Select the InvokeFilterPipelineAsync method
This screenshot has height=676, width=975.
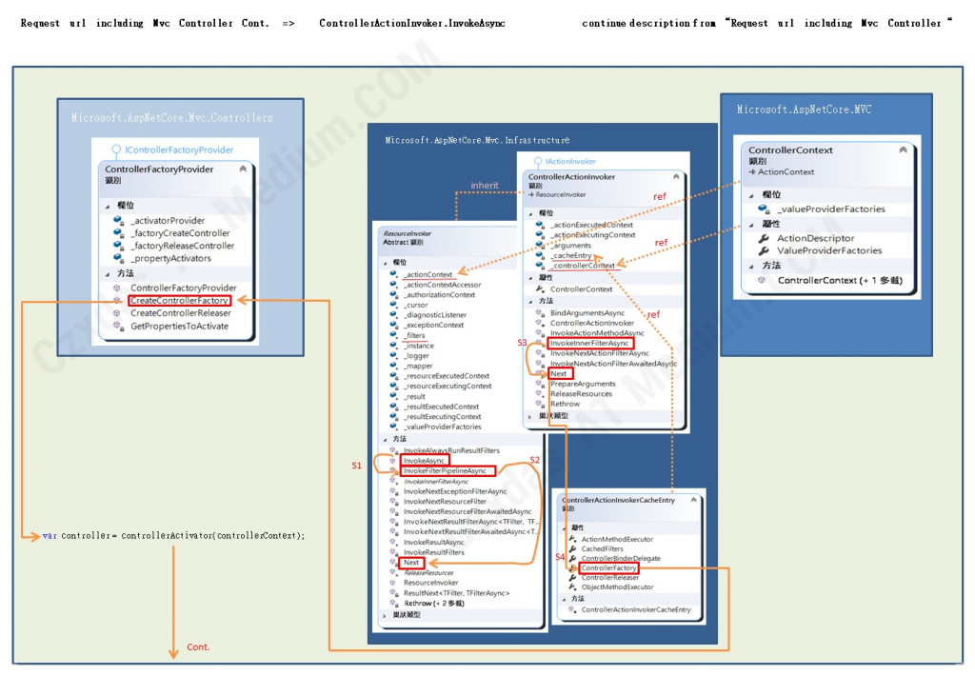[446, 470]
